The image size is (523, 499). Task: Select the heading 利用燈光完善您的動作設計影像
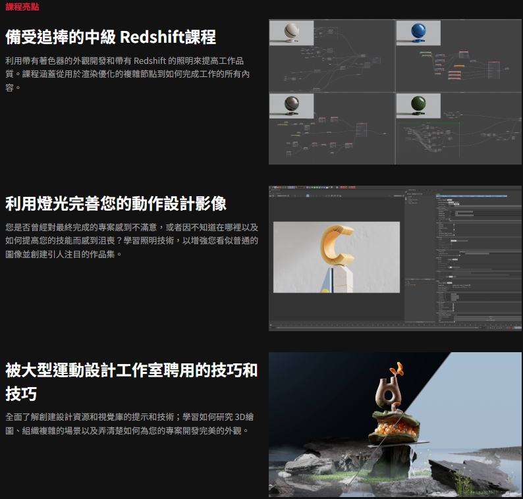click(116, 203)
